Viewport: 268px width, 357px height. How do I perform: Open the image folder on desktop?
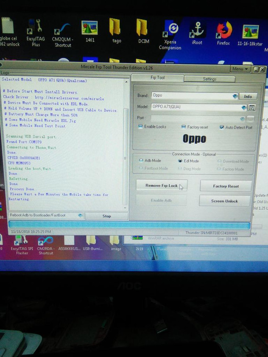pyautogui.click(x=116, y=243)
